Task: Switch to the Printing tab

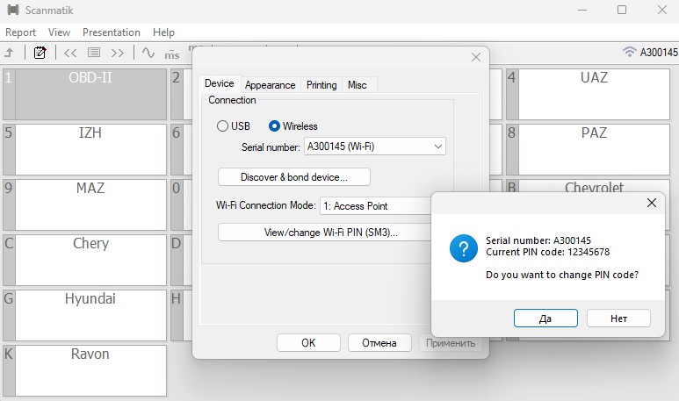Action: (x=321, y=85)
